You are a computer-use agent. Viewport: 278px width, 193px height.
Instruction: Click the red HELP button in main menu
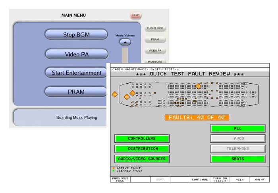pos(135,15)
